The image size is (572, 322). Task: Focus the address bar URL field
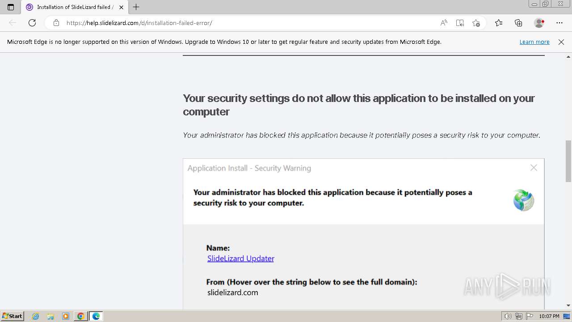tap(250, 23)
